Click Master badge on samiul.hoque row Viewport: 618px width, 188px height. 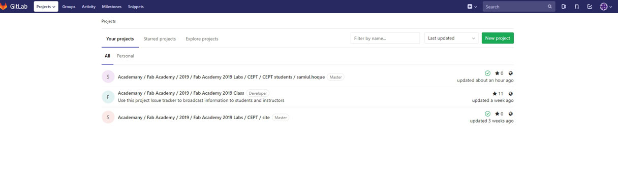coord(335,77)
